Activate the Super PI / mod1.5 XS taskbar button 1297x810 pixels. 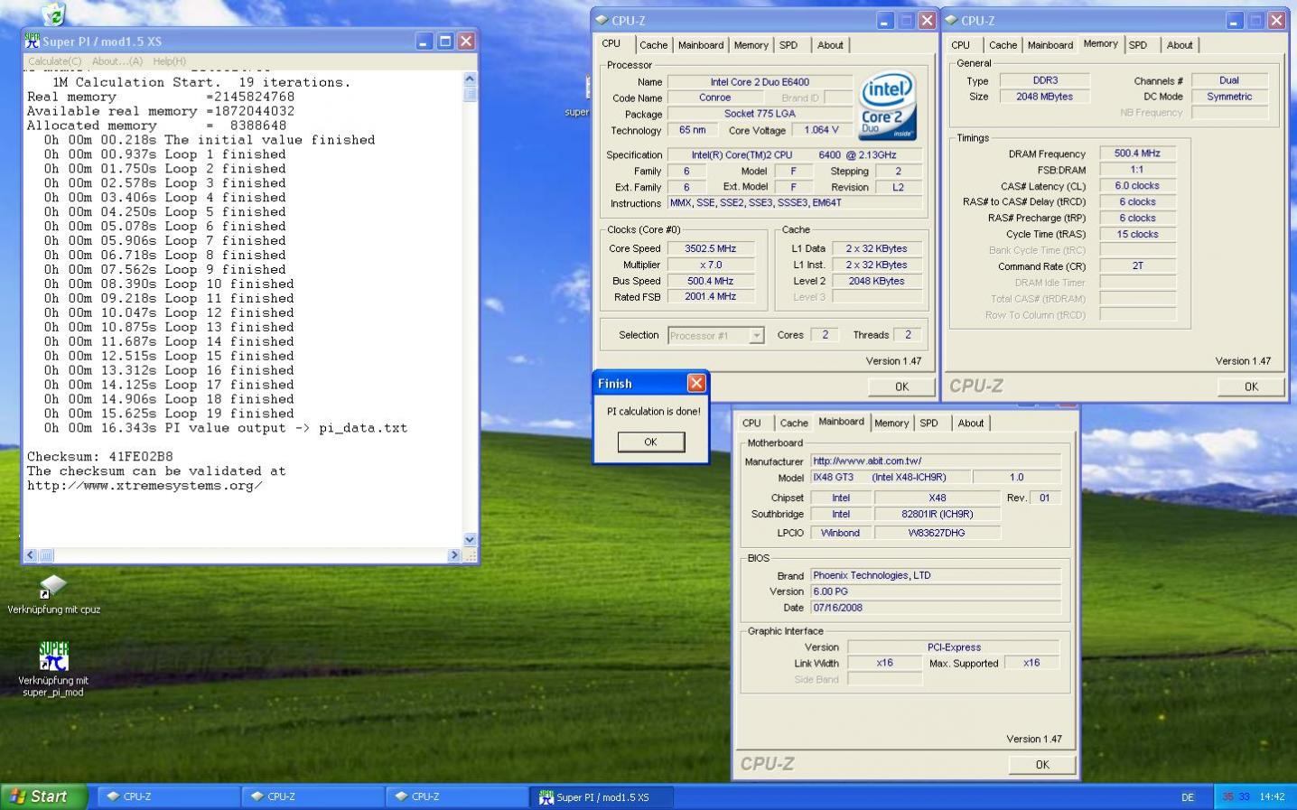tap(602, 796)
